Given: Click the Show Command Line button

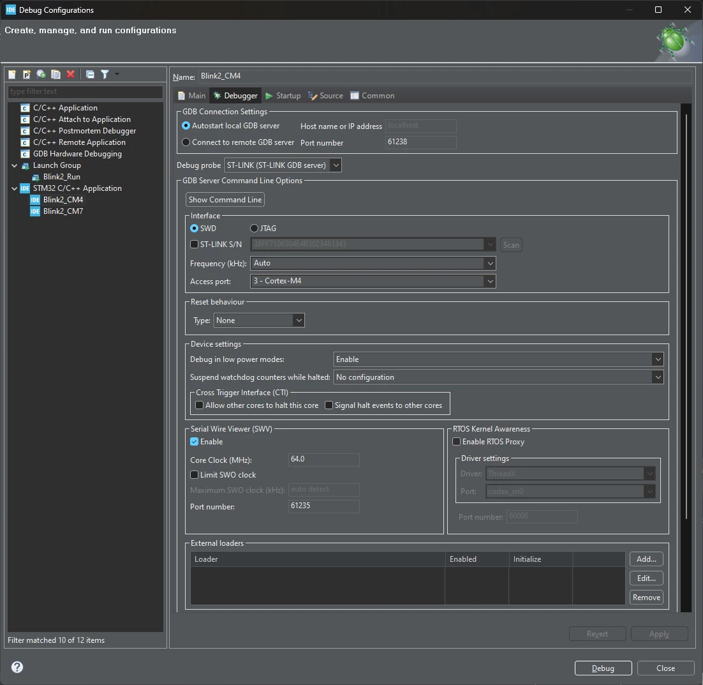Looking at the screenshot, I should (225, 200).
